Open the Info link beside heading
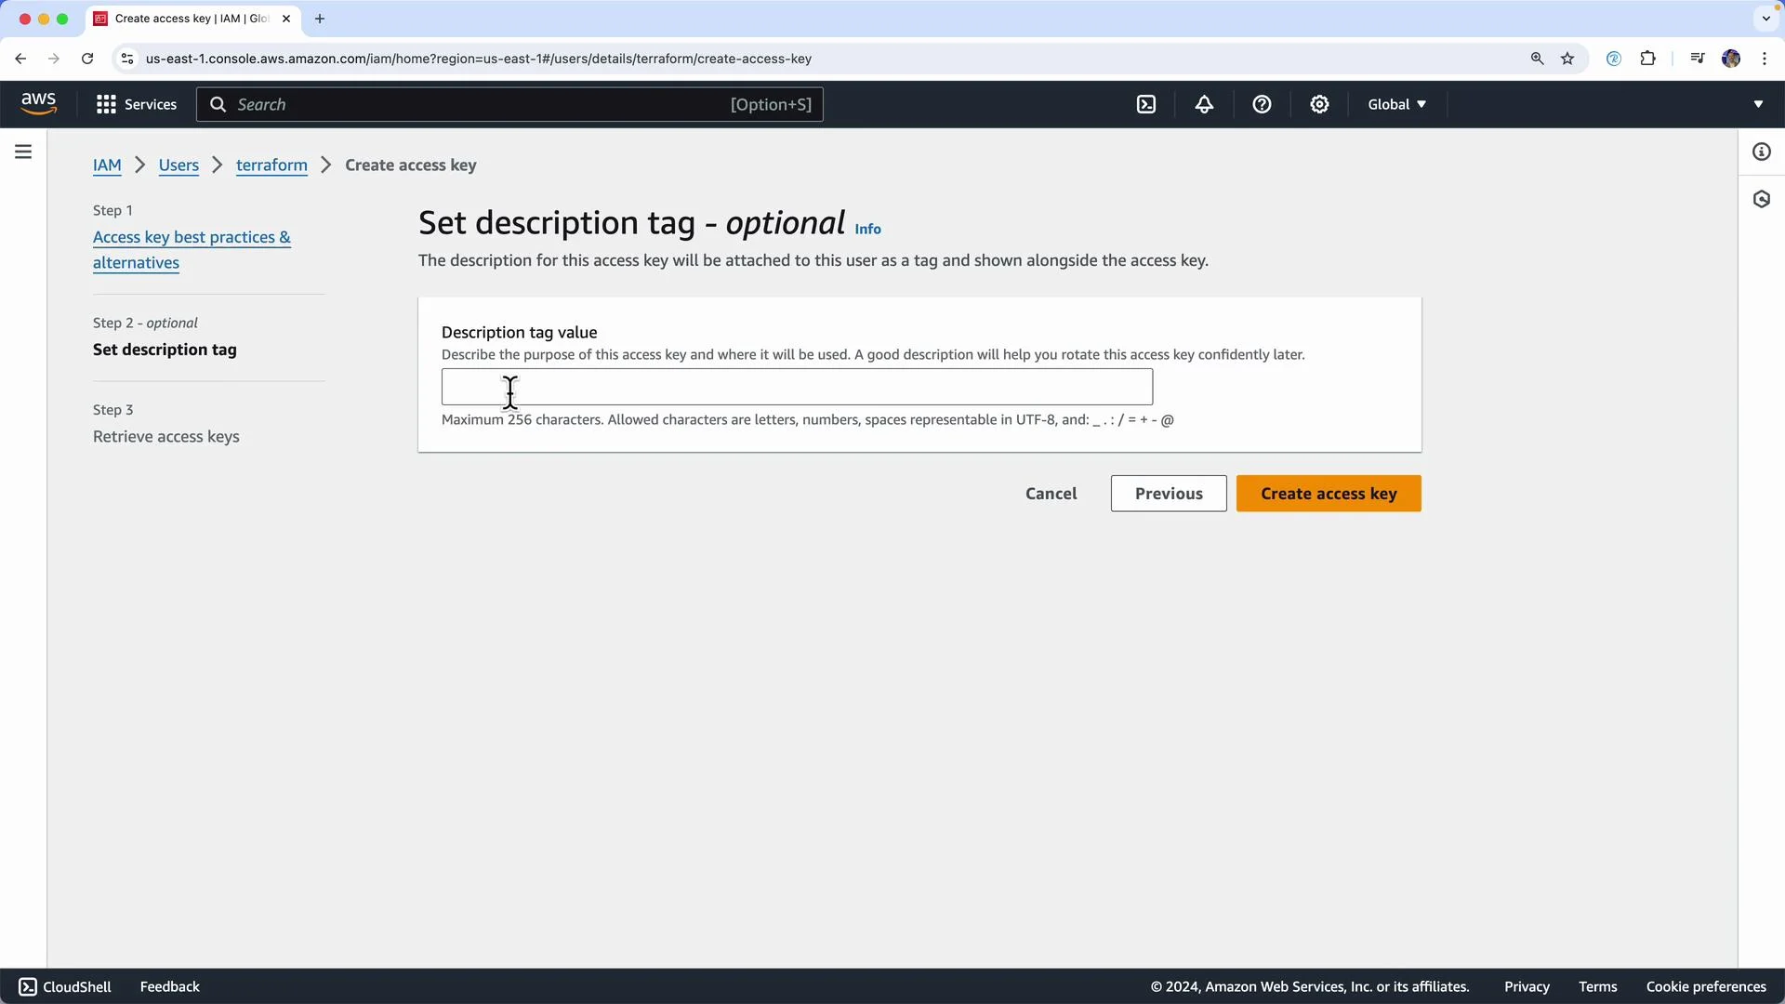Image resolution: width=1785 pixels, height=1004 pixels. coord(867,229)
